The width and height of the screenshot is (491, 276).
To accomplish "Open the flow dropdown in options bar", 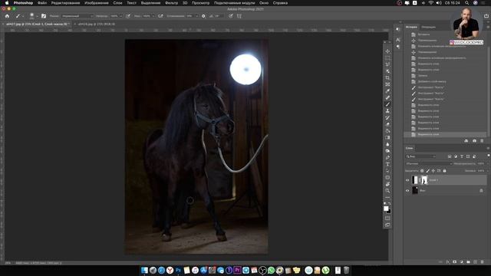I will click(153, 16).
